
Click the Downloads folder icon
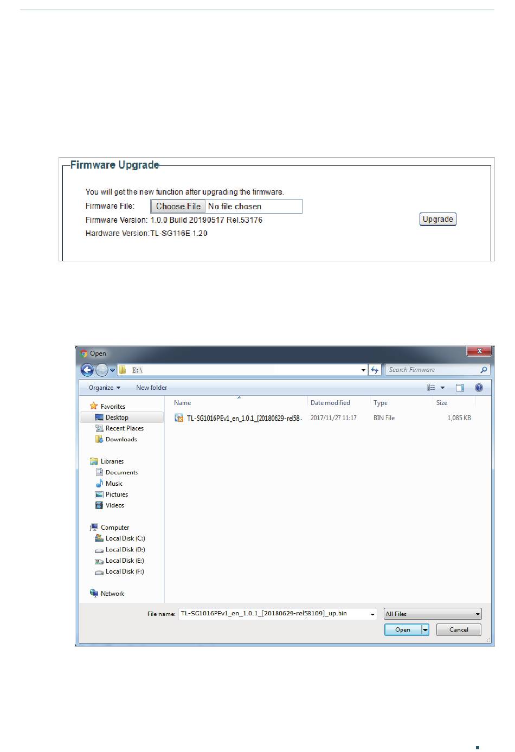coord(99,439)
